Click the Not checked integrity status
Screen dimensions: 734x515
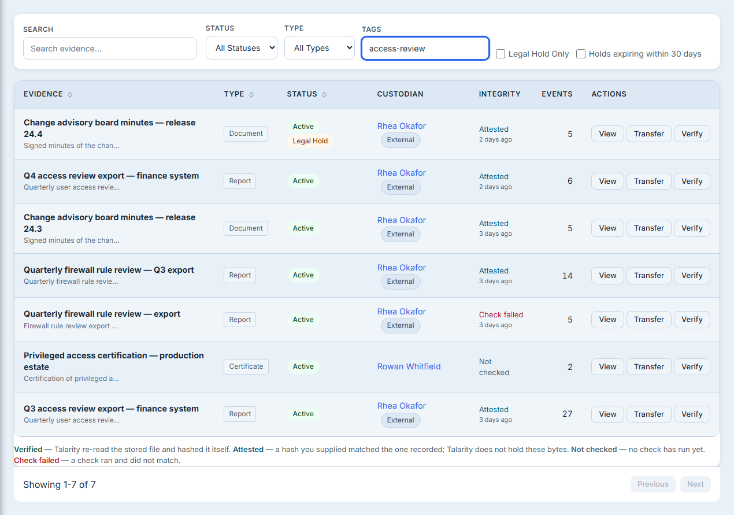pos(494,367)
